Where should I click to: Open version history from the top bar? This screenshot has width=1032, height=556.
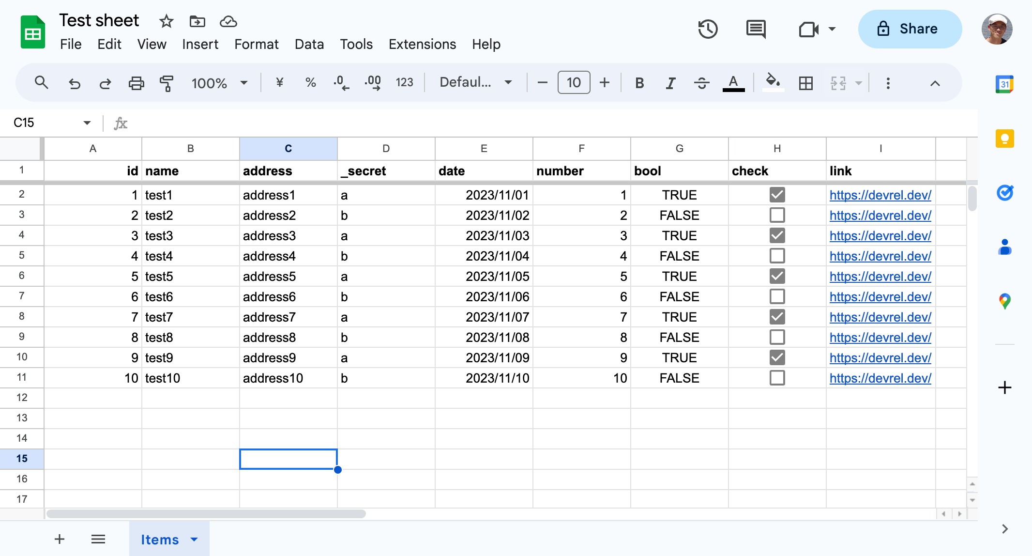[707, 29]
